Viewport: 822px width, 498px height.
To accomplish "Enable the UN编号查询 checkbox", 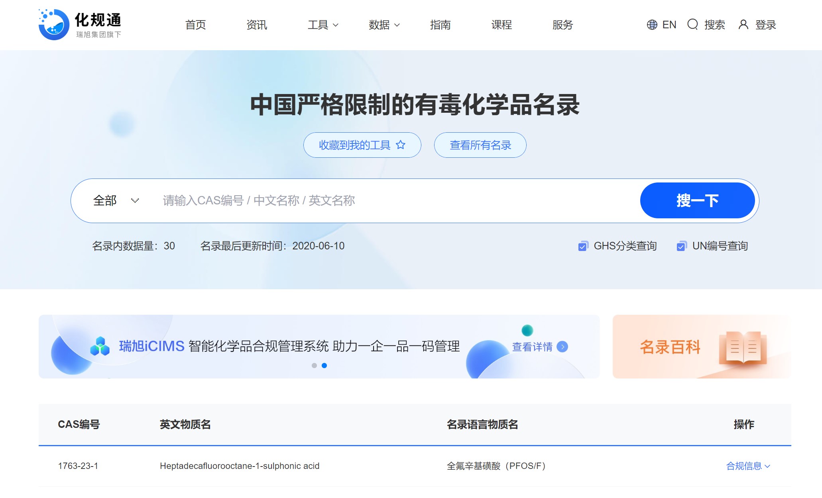I will click(x=681, y=246).
